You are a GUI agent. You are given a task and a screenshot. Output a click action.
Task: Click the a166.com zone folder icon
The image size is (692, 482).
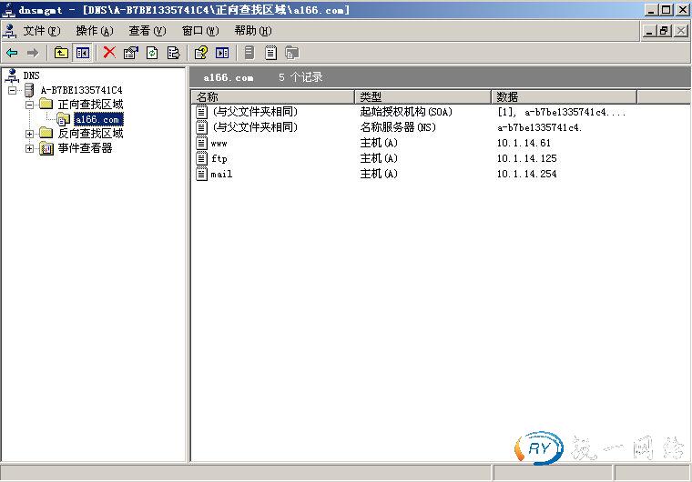pyautogui.click(x=63, y=119)
